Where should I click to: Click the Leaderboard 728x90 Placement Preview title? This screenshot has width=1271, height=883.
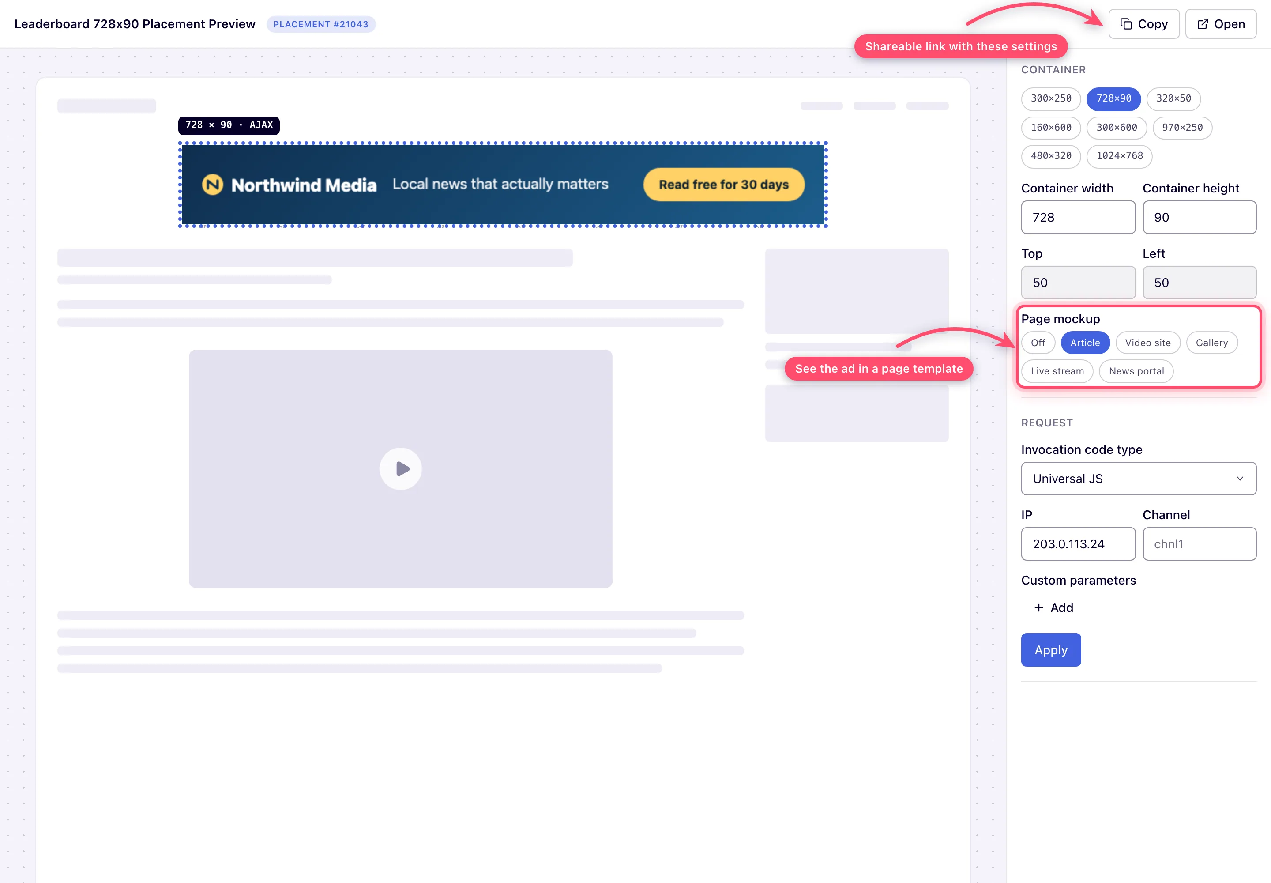135,24
